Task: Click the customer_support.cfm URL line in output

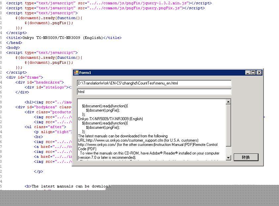Action: click(x=138, y=140)
